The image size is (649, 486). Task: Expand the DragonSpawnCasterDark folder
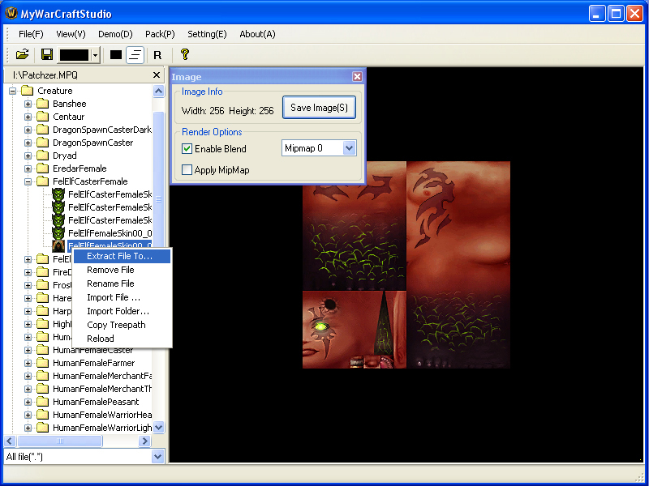[28, 130]
